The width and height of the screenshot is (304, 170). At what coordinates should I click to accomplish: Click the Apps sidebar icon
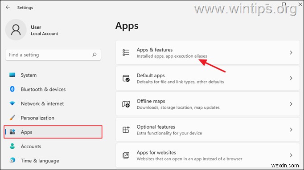pos(12,132)
